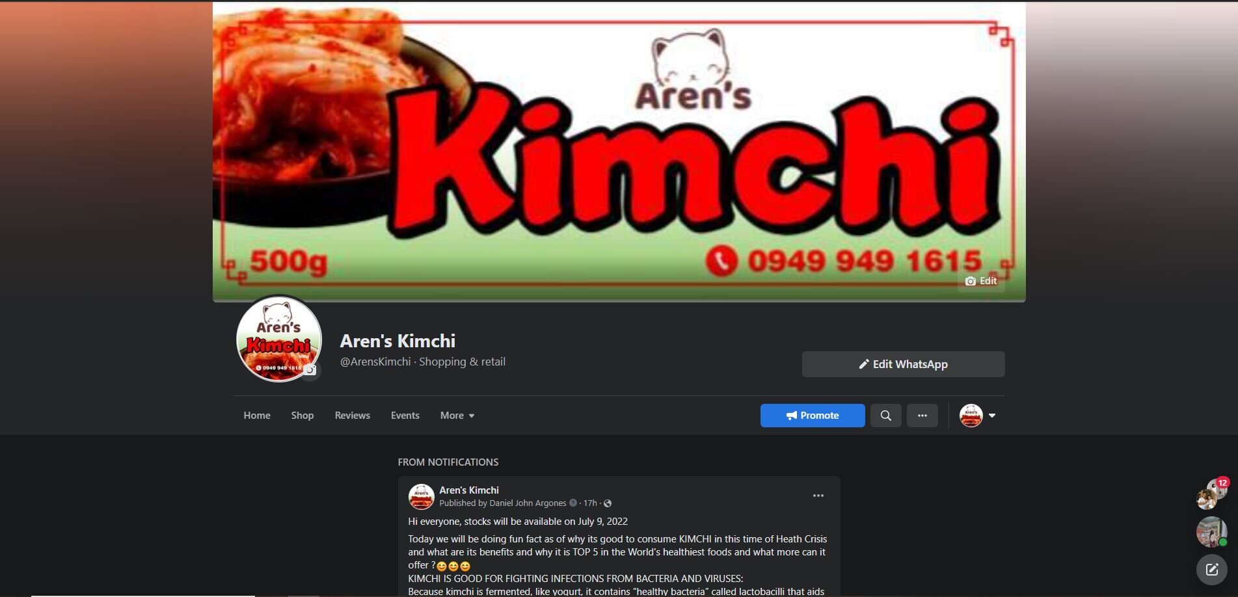Click verified badge next to Daniel John Argones
1238x597 pixels.
(x=573, y=503)
